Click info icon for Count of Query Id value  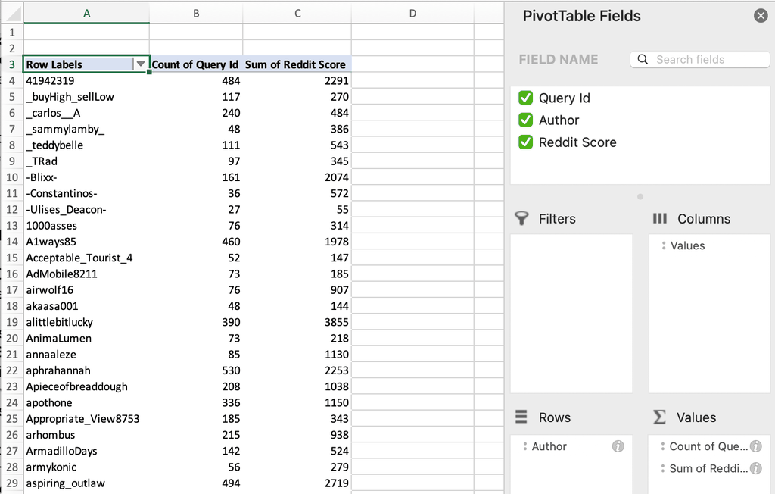click(x=755, y=446)
